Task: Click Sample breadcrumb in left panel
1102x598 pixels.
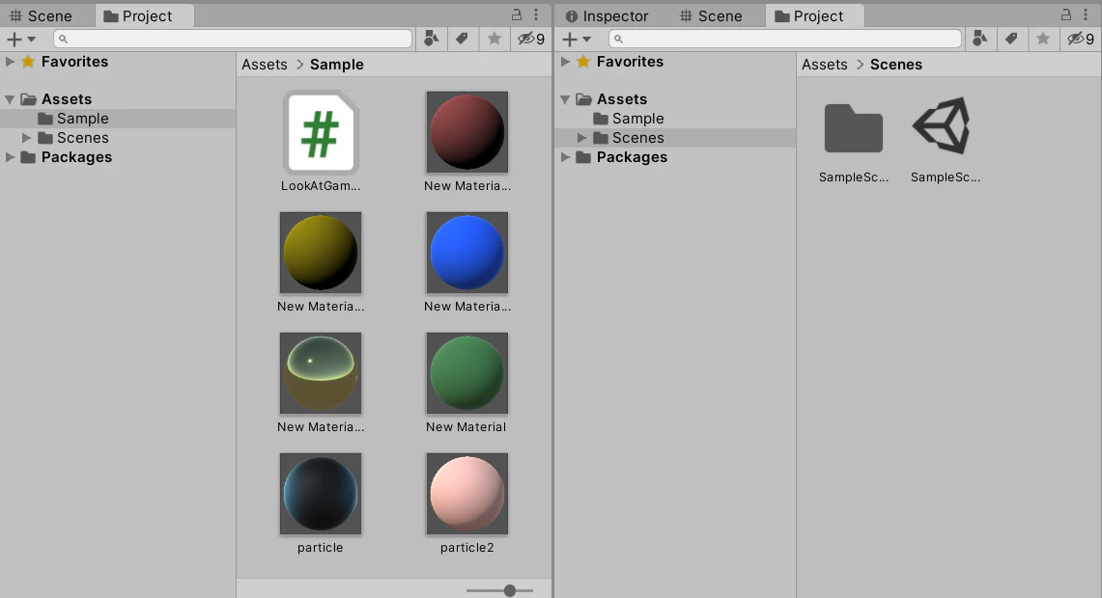Action: click(337, 65)
